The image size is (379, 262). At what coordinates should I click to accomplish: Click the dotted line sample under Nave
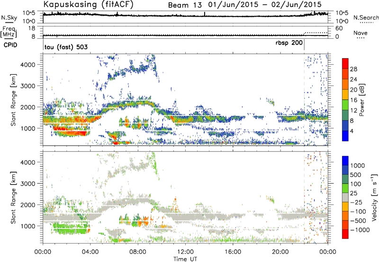point(361,38)
